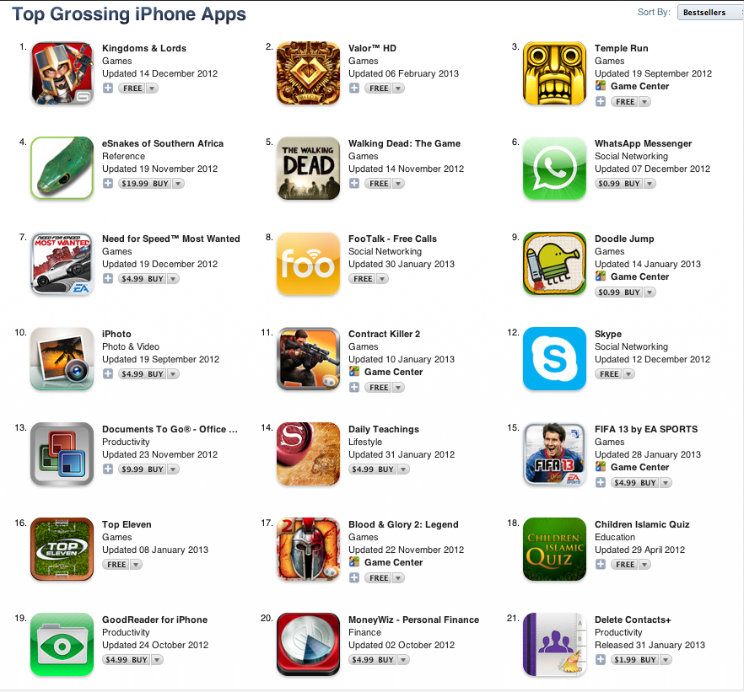744x692 pixels.
Task: Open the Doodle Jump app icon
Action: click(x=554, y=264)
